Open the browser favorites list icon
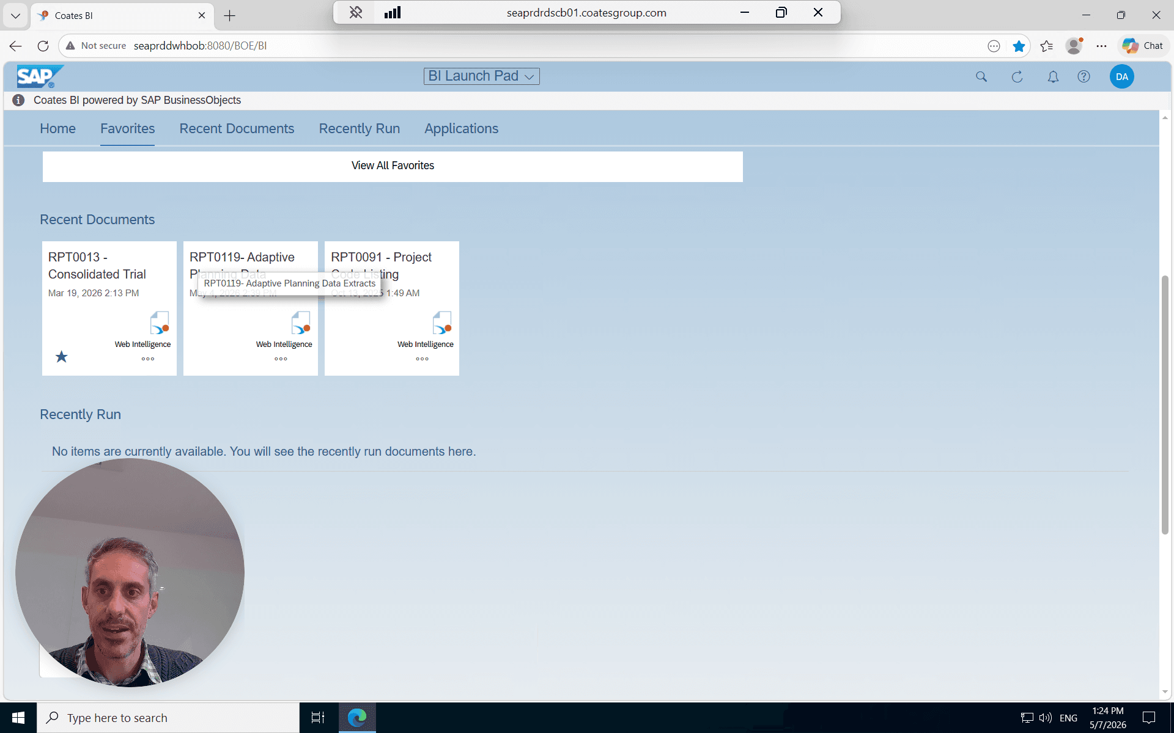This screenshot has width=1174, height=733. (x=1046, y=46)
